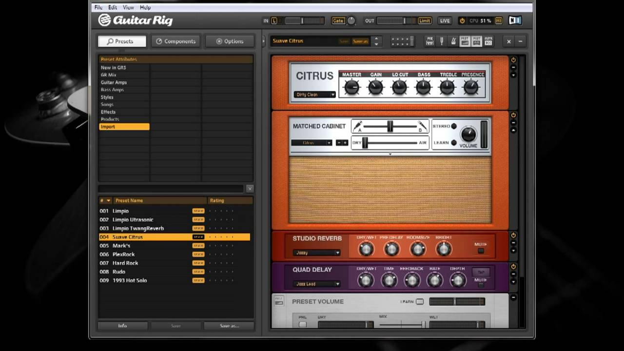Viewport: 624px width, 351px height.
Task: Click the Treble knob on Citrus amp
Action: coord(447,87)
